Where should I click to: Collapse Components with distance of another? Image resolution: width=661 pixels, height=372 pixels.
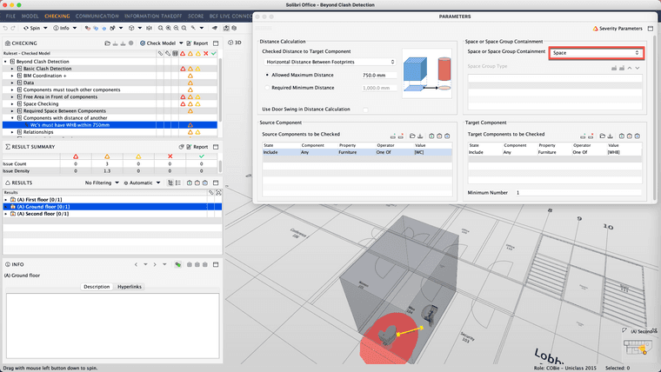12,118
